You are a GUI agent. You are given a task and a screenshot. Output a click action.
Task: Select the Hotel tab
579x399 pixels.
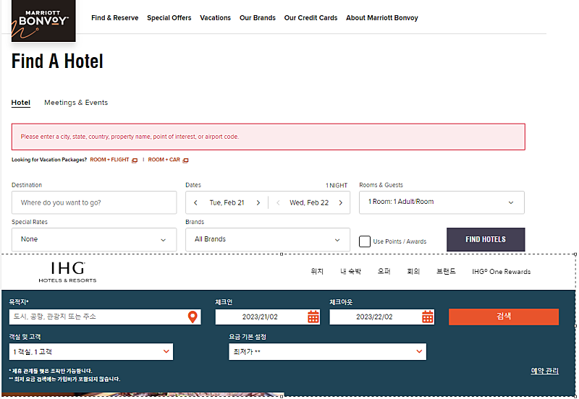[x=21, y=103]
